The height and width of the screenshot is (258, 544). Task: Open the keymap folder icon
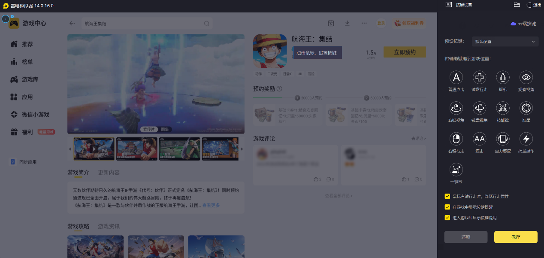517,5
